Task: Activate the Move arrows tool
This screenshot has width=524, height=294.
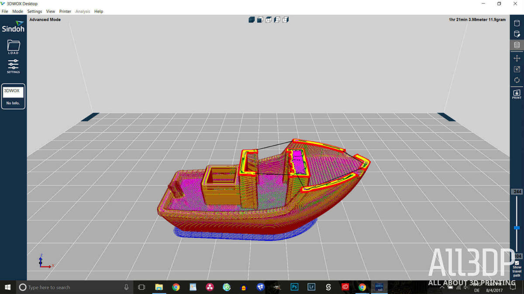Action: (x=517, y=58)
